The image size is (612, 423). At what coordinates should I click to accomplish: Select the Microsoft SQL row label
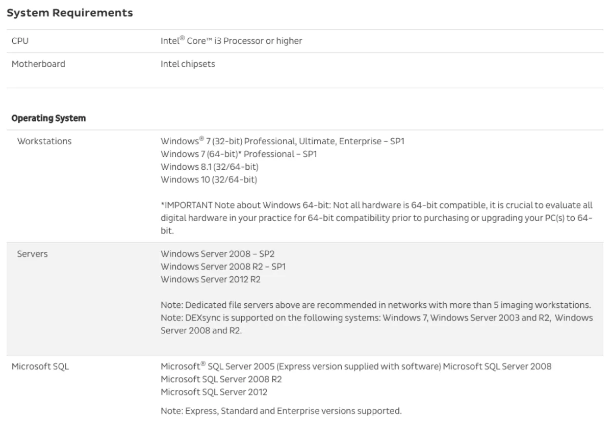pos(40,366)
